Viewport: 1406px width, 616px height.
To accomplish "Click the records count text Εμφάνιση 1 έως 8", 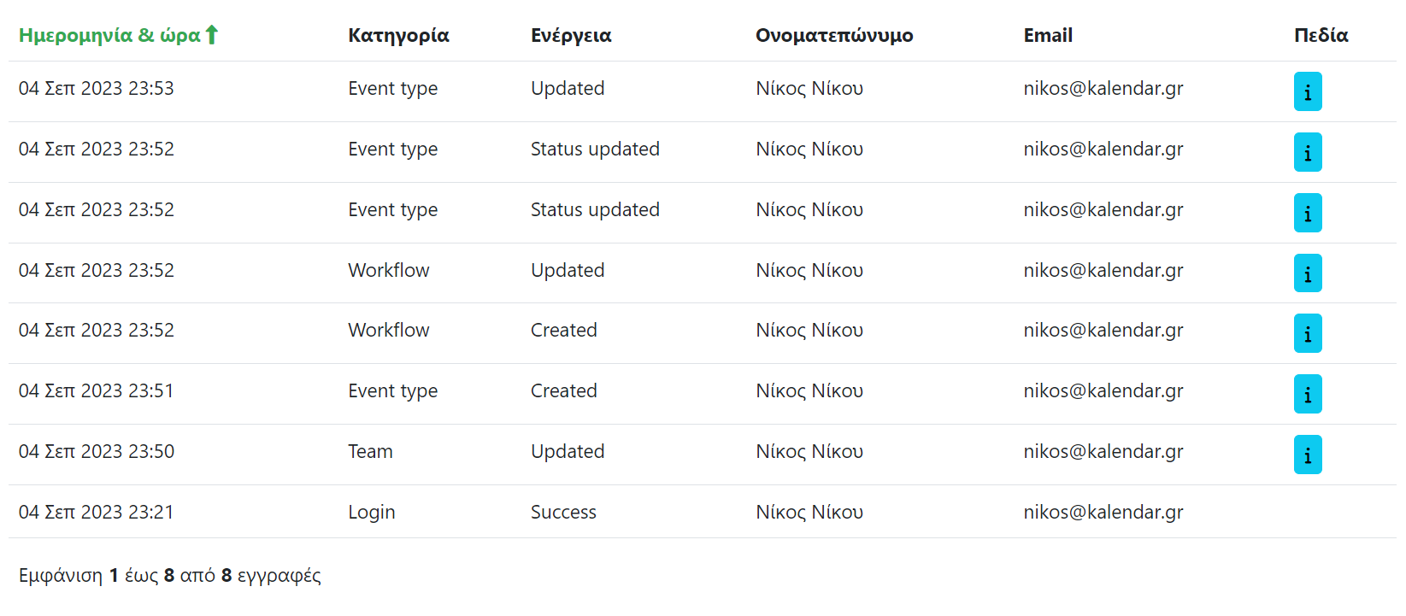I will tap(169, 575).
